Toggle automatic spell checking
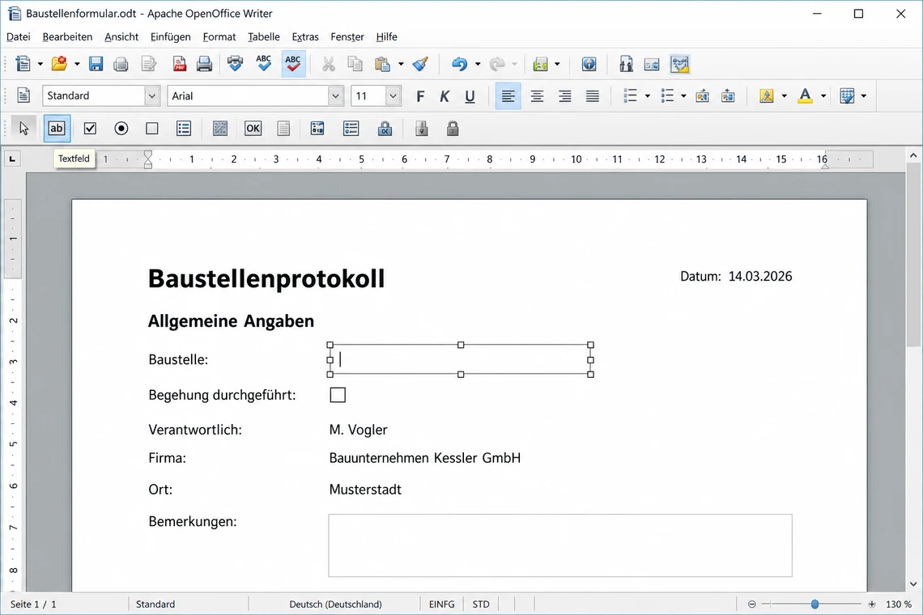The width and height of the screenshot is (923, 615). [x=293, y=64]
